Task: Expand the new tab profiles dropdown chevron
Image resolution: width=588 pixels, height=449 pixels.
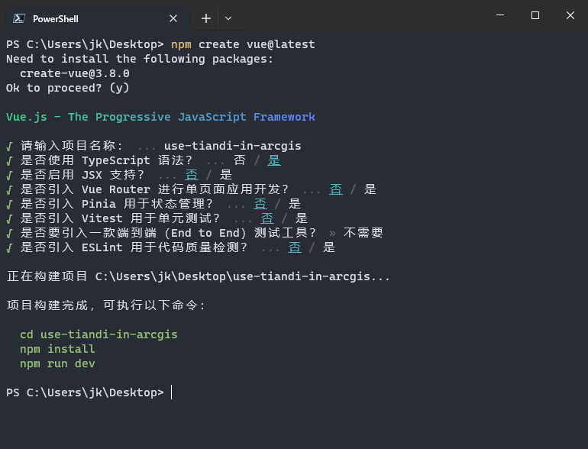Action: [x=228, y=18]
